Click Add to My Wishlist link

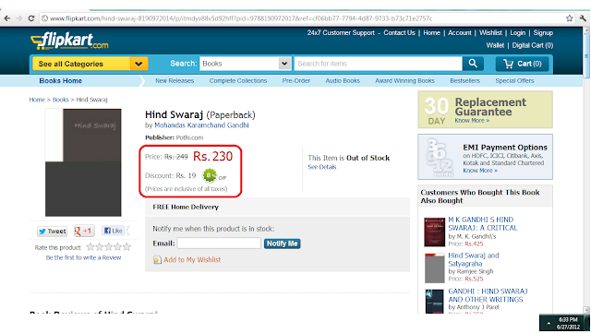click(192, 259)
